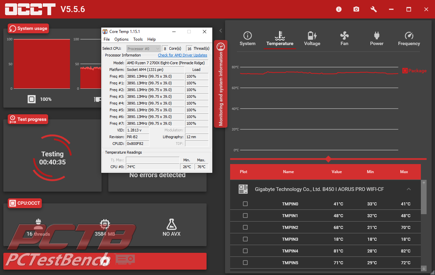
Task: Click TMPIN4 current value 81°C
Action: point(338,251)
